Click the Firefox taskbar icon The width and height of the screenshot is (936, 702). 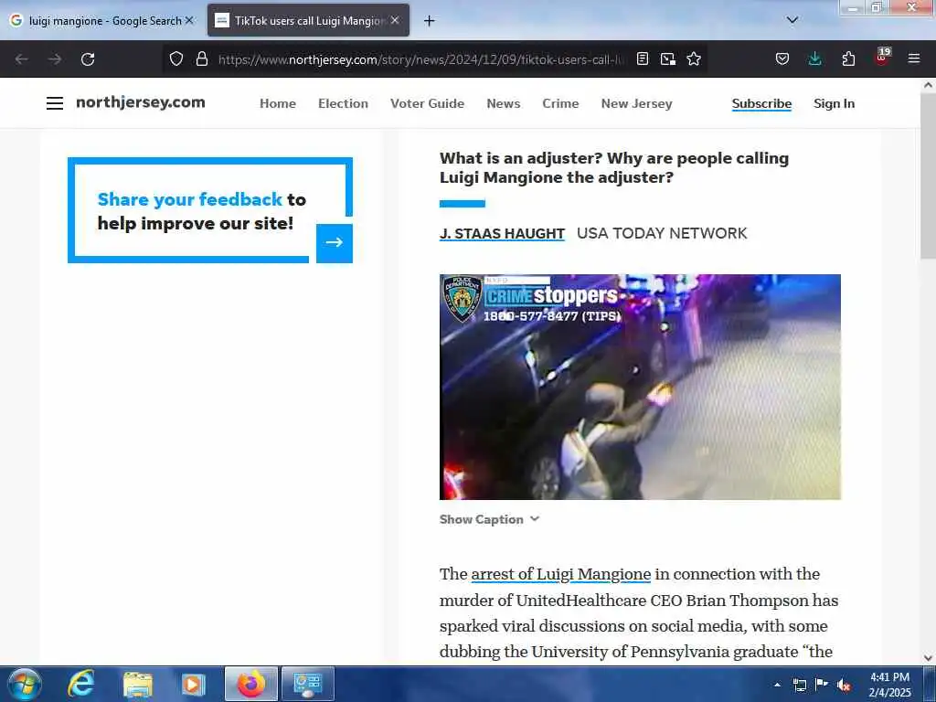[251, 684]
